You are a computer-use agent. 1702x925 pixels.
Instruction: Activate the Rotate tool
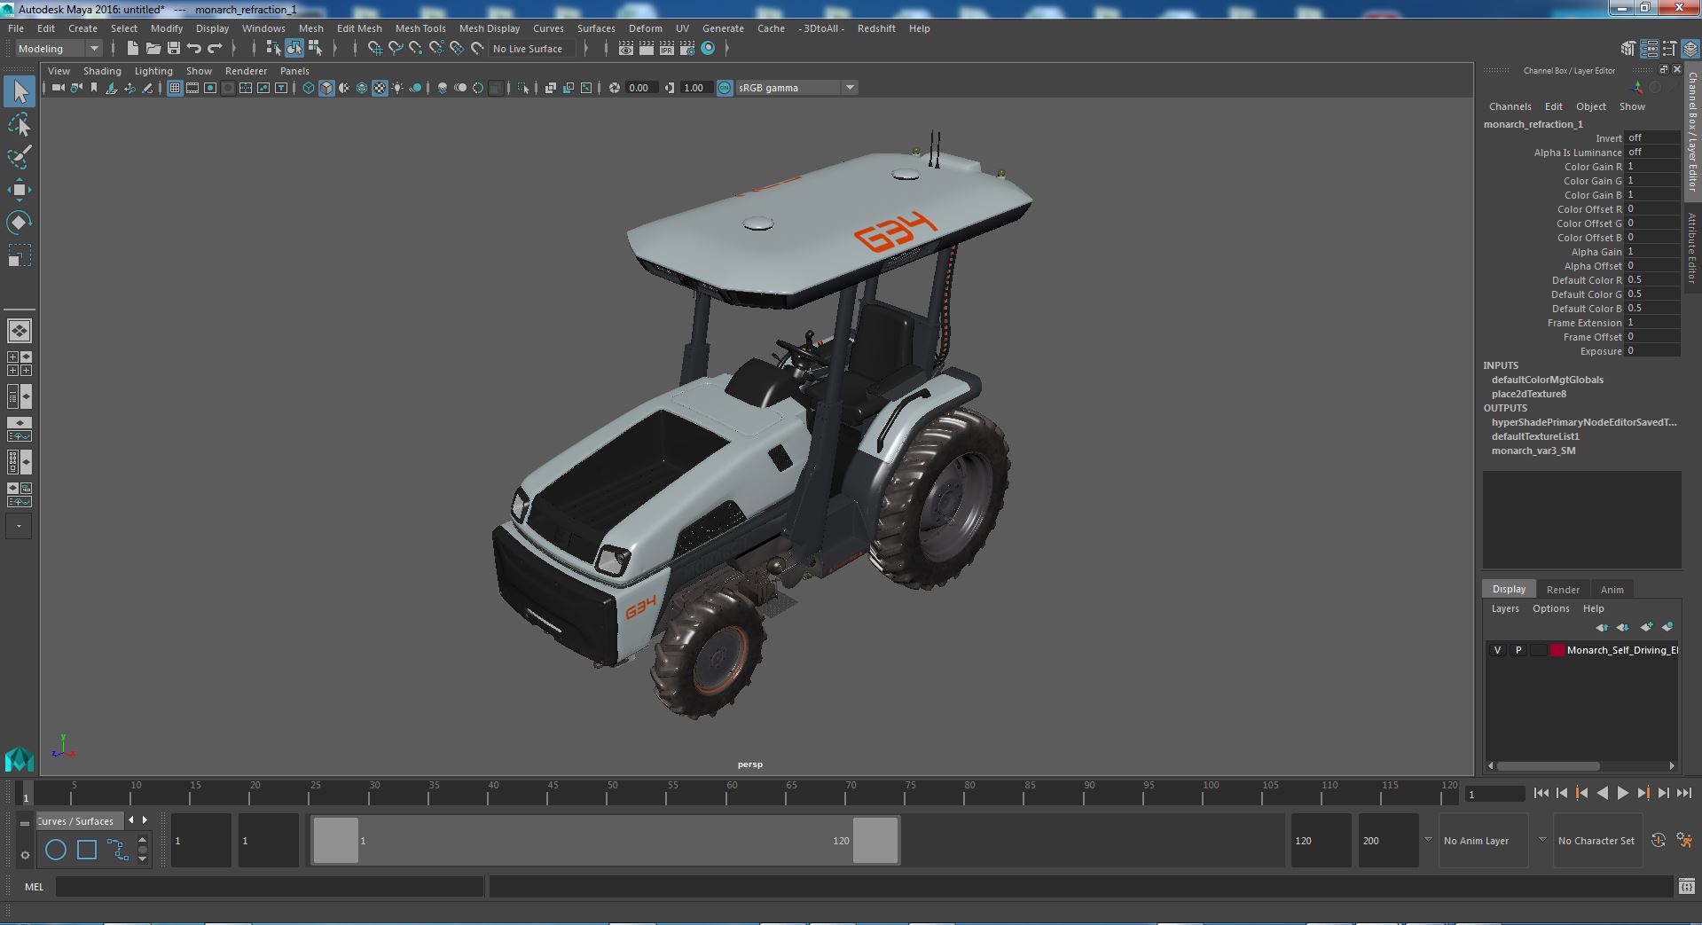[20, 222]
